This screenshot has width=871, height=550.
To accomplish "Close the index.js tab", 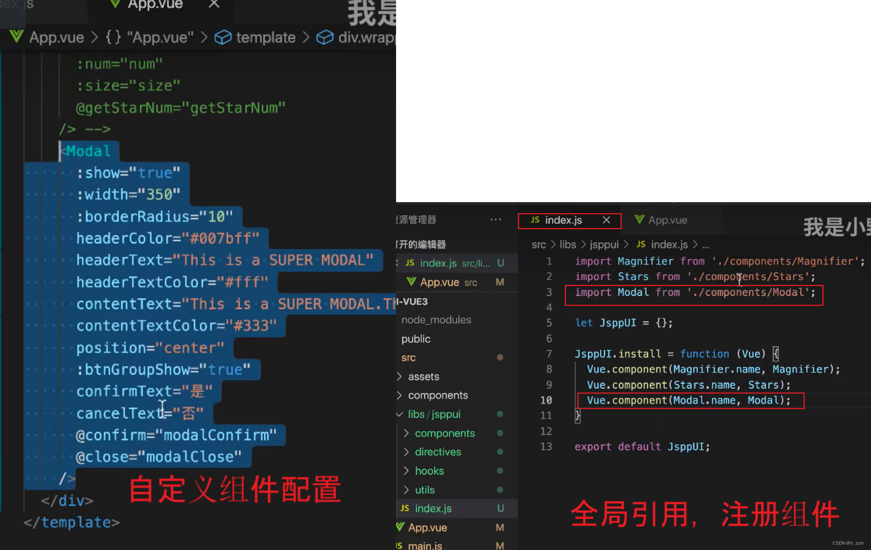I will (x=606, y=220).
